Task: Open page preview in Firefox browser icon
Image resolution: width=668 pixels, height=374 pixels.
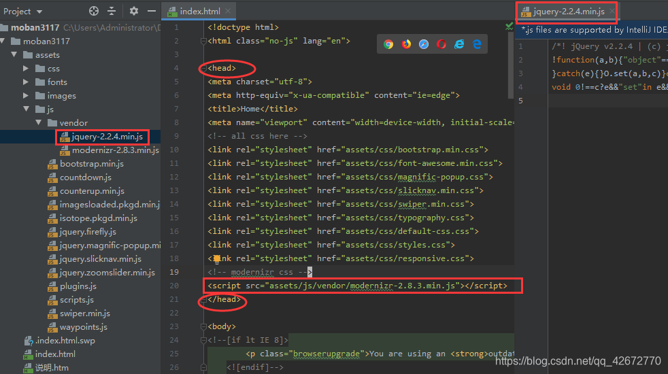Action: pos(406,44)
